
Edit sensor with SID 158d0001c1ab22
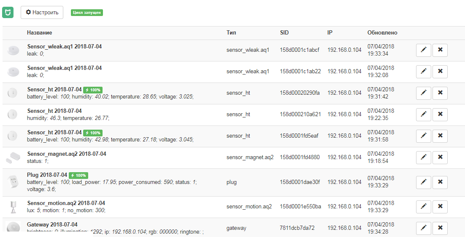[423, 72]
